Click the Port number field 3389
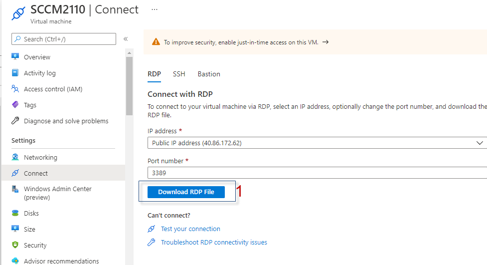487x265 pixels. pyautogui.click(x=317, y=173)
